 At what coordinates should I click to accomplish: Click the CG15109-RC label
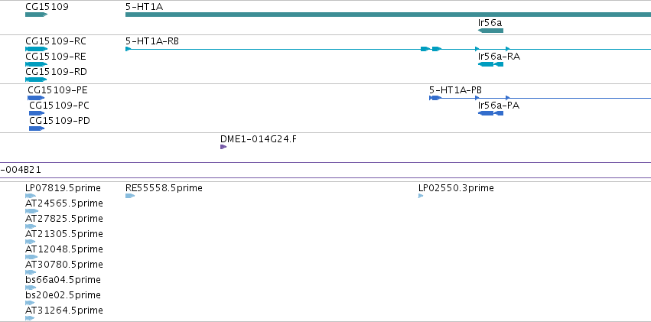56,41
